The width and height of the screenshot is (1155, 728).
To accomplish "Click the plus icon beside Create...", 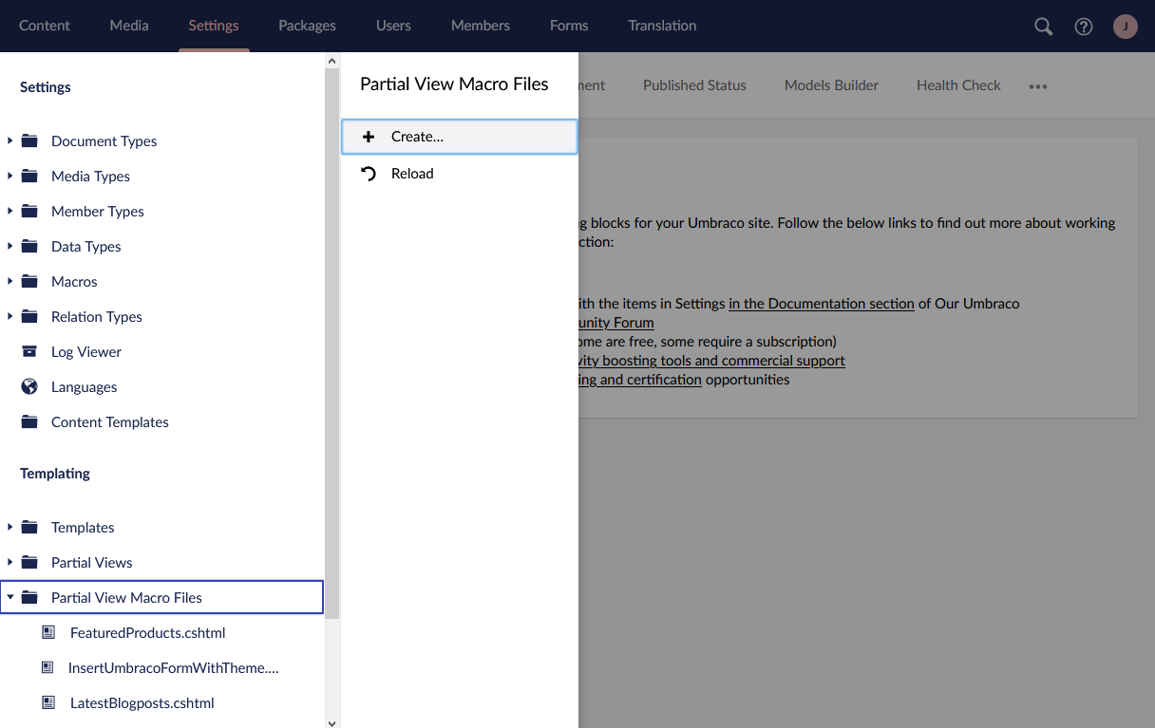I will point(369,136).
